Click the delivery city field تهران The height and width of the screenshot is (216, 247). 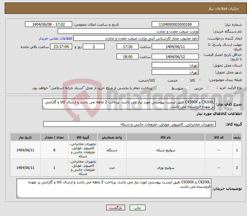point(175,72)
